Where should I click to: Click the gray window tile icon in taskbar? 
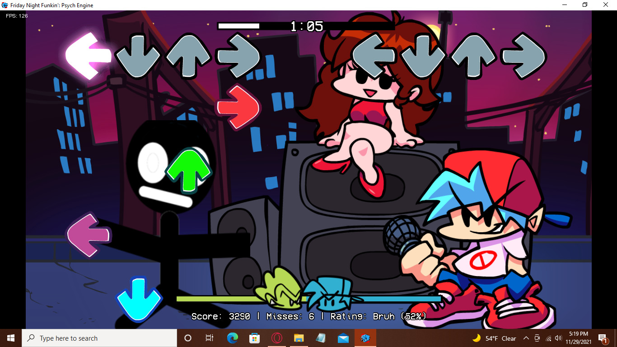(x=321, y=338)
